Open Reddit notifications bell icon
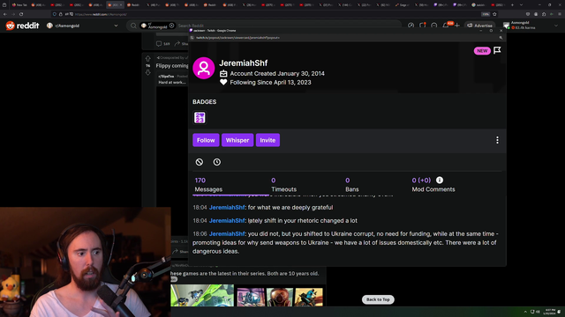This screenshot has height=317, width=565. 446,26
